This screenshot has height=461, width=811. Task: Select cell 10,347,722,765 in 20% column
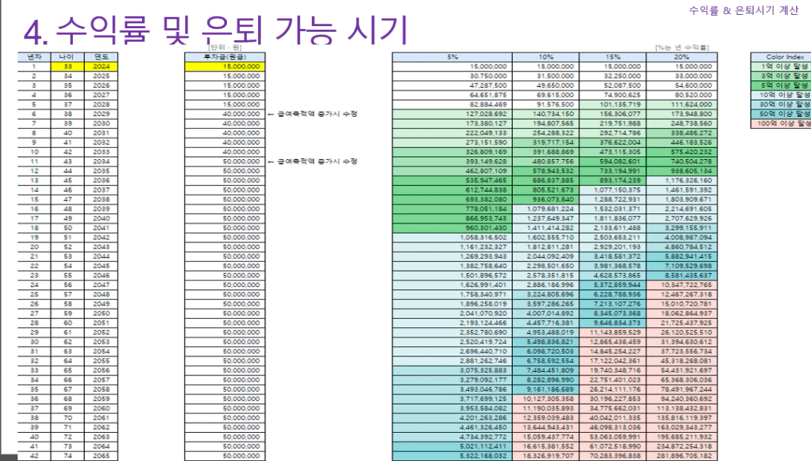tap(682, 285)
